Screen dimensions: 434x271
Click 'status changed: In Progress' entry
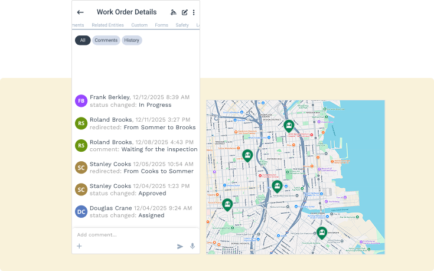coord(130,105)
